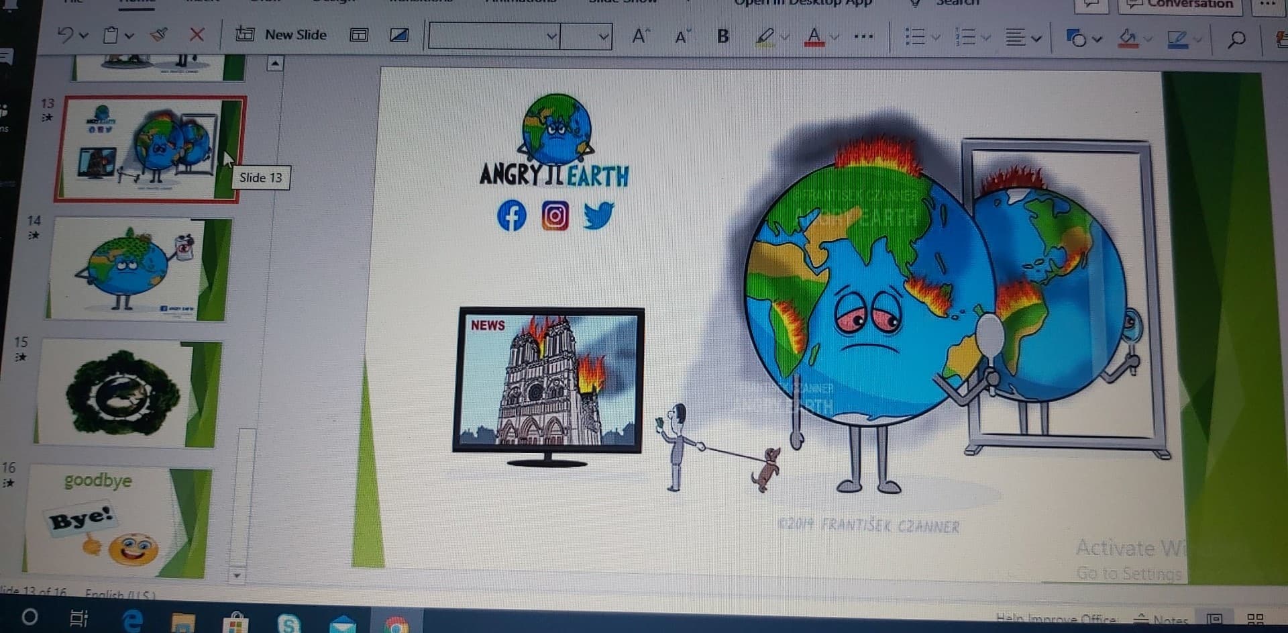
Task: Select the Angry Earth logo image
Action: pyautogui.click(x=555, y=140)
